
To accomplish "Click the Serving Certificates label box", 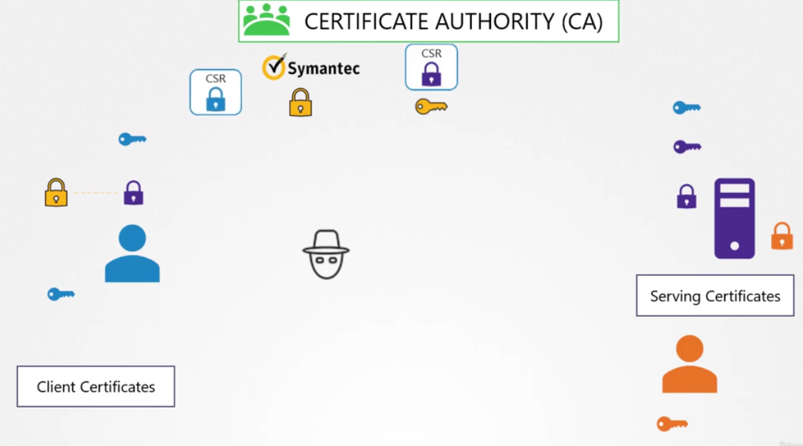I will point(715,296).
